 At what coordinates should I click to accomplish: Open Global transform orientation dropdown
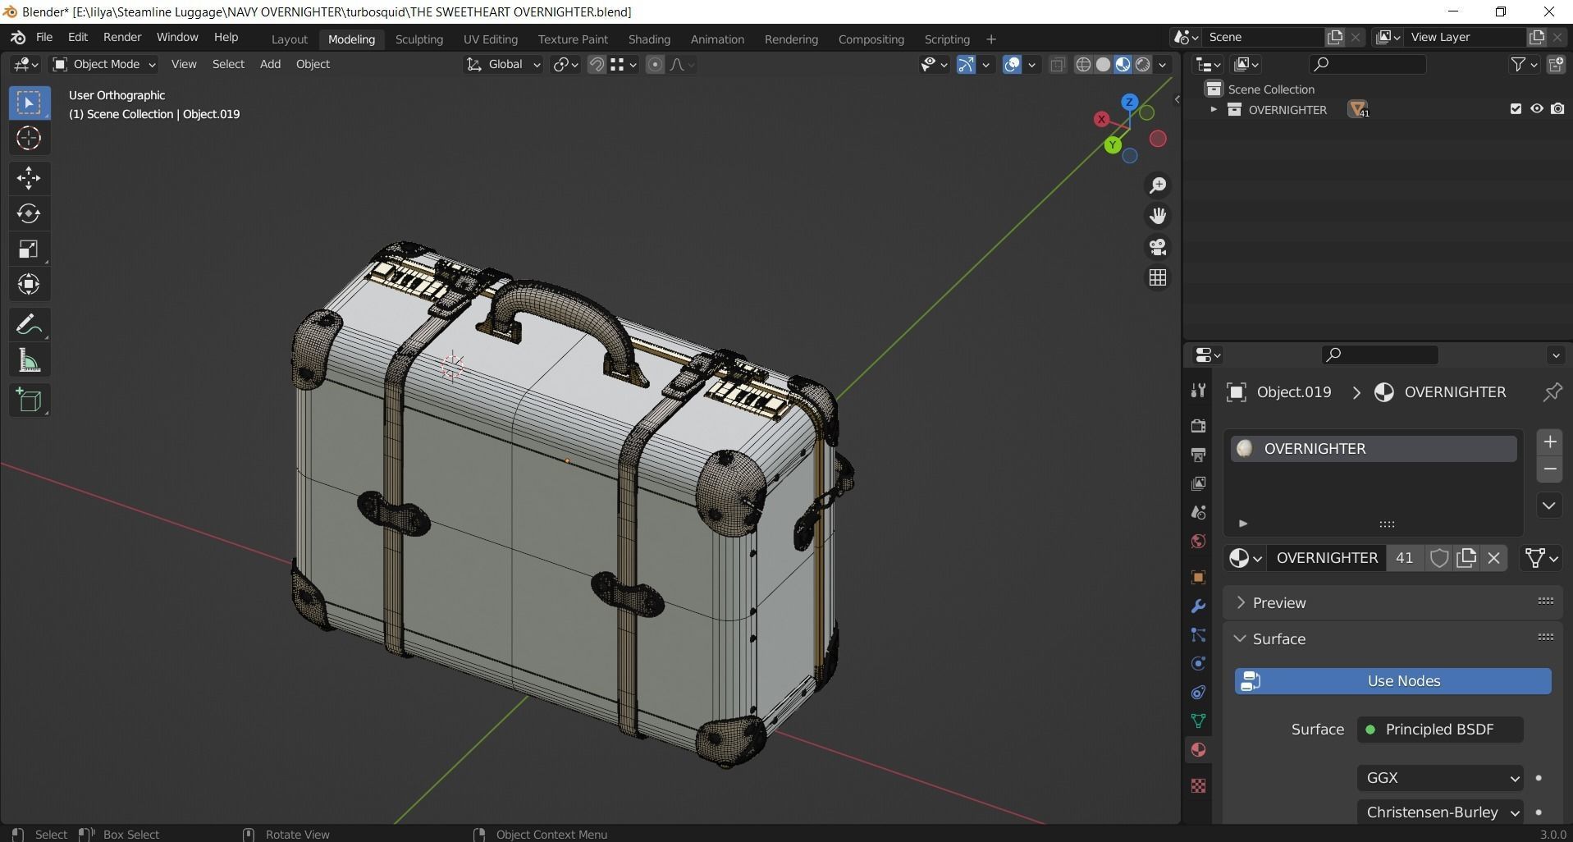tap(503, 64)
